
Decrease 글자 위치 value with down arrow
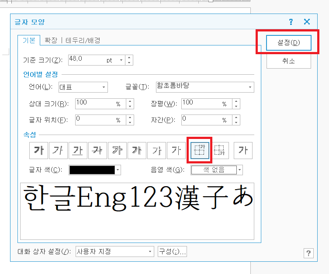coord(130,122)
